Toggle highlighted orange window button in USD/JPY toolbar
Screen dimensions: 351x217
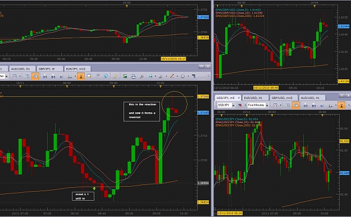pos(296,105)
